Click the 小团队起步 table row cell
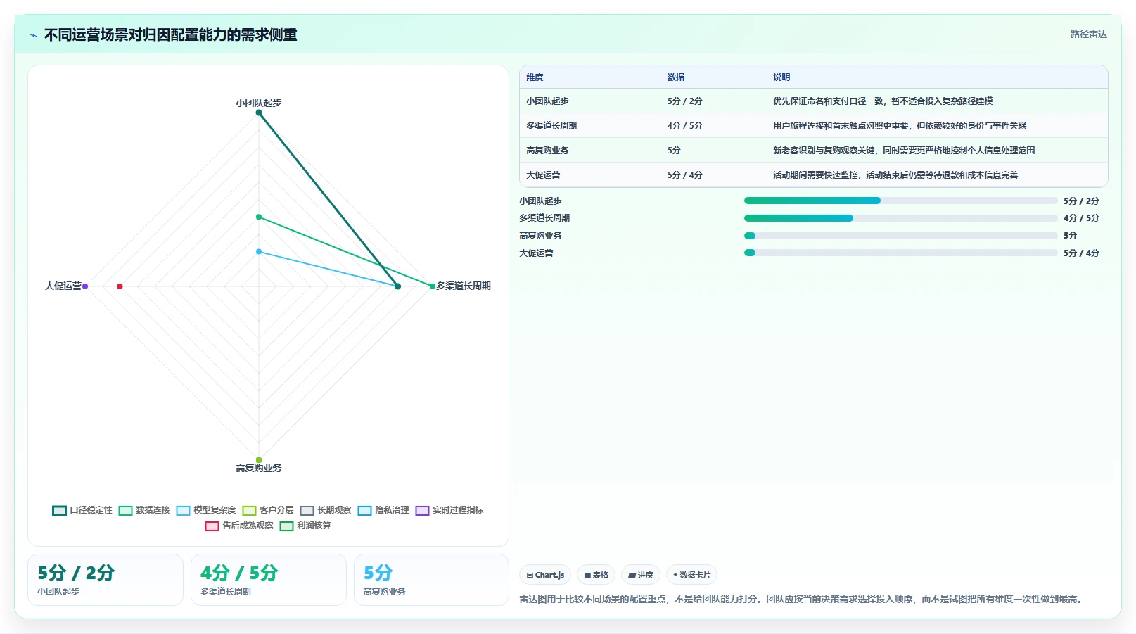Viewport: 1136px width, 634px height. tap(547, 101)
